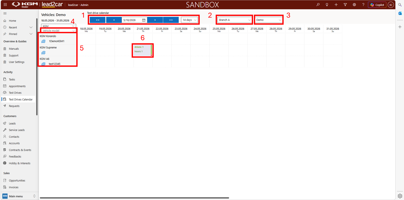Open the bottom-right settings gear
The image size is (404, 200).
pos(400,196)
